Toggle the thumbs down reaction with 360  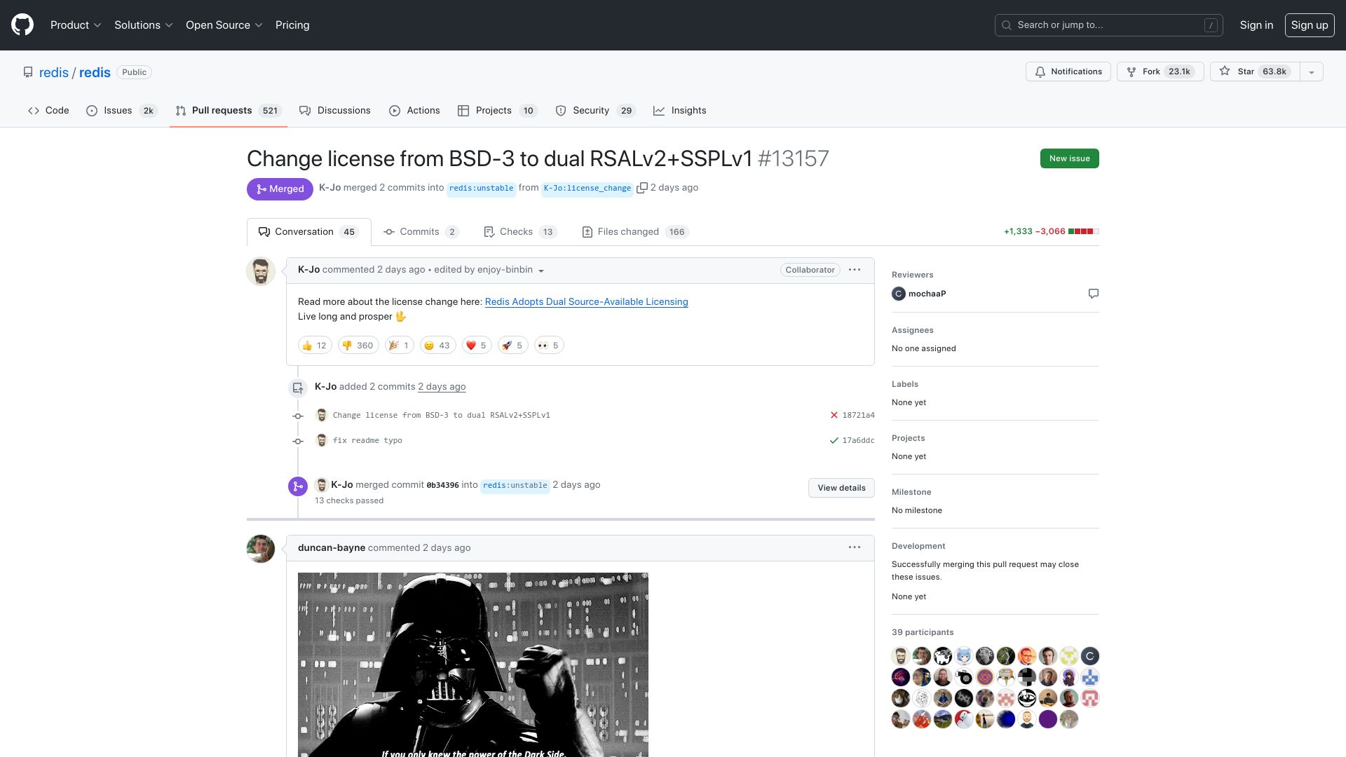358,346
